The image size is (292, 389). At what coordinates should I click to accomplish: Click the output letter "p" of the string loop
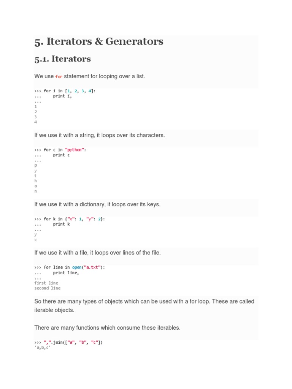point(36,166)
